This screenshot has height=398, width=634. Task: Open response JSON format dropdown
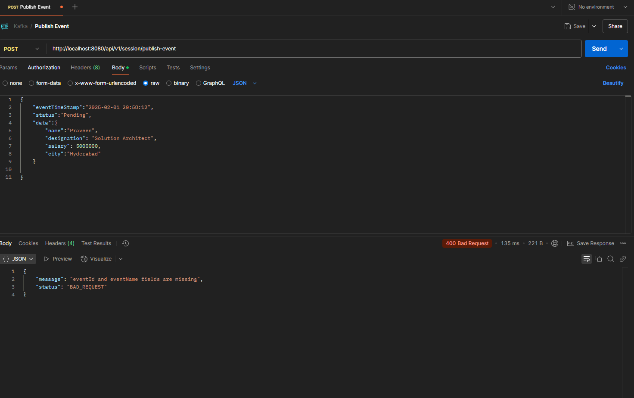18,259
